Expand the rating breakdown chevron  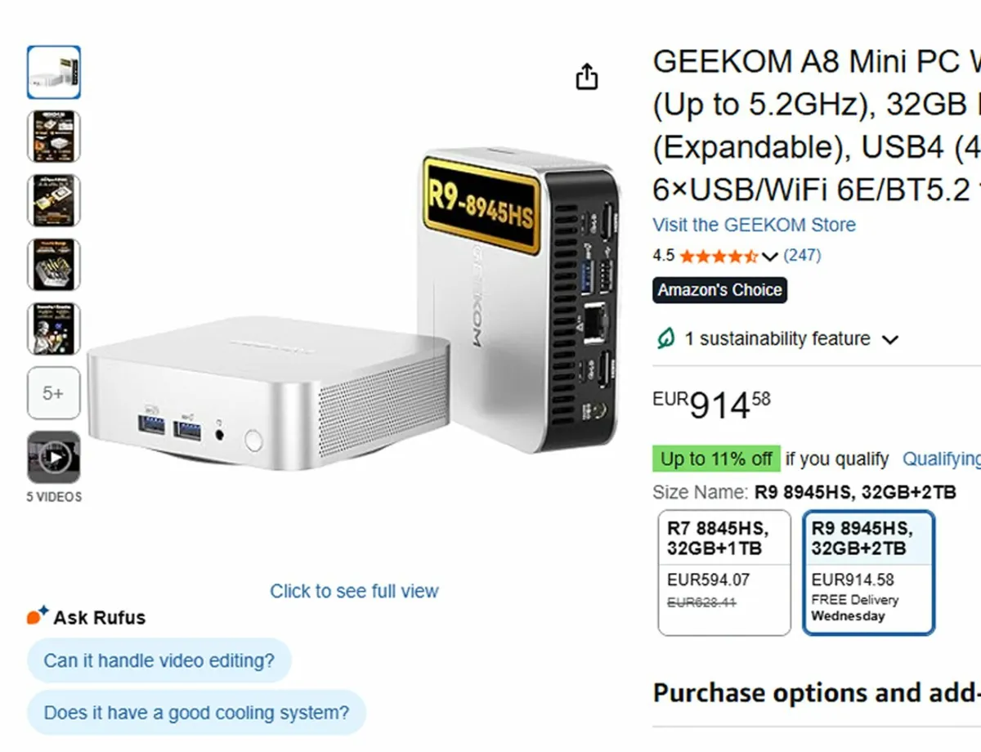click(x=769, y=257)
